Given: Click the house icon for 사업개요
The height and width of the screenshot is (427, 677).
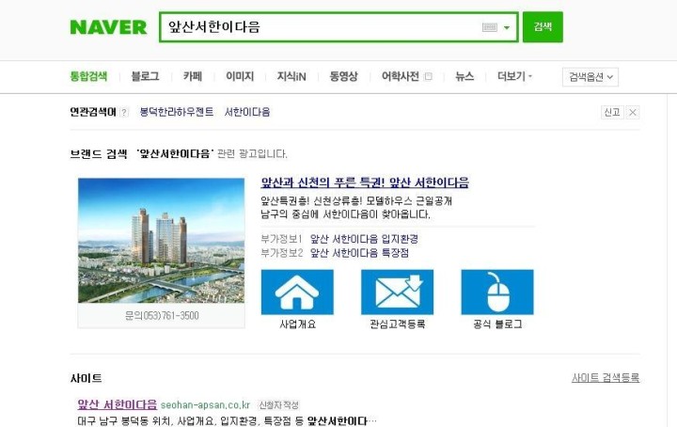Looking at the screenshot, I should click(x=297, y=292).
